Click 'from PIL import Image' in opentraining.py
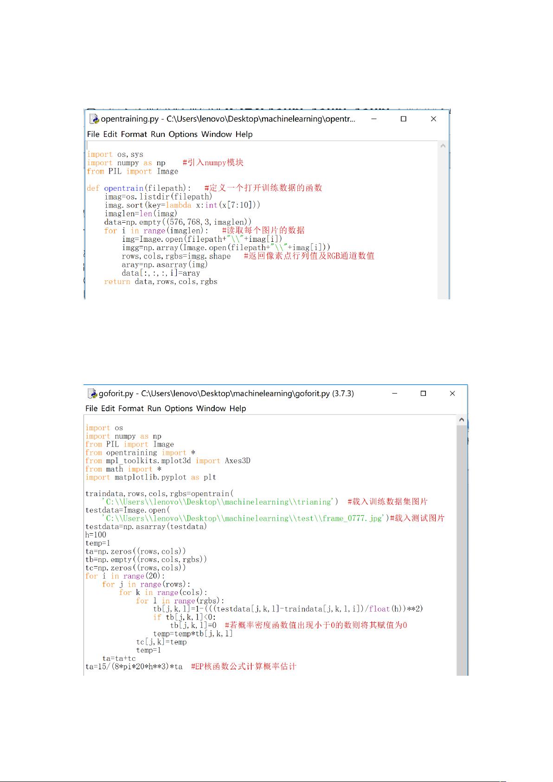This screenshot has width=553, height=782. coord(132,171)
